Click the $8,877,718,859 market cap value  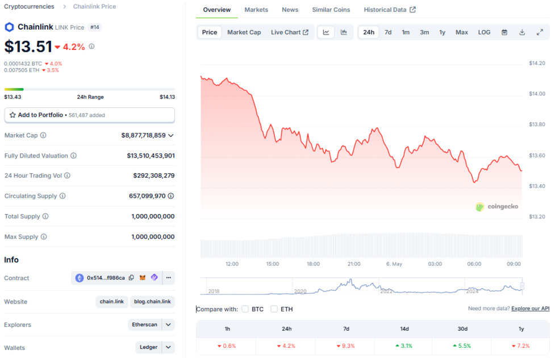143,135
